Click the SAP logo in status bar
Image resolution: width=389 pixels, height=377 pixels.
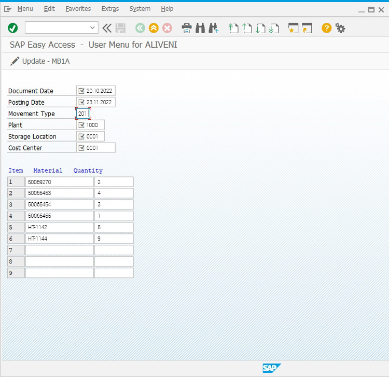coord(272,368)
